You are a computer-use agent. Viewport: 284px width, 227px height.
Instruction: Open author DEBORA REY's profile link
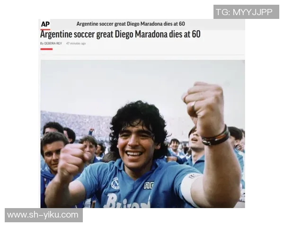pyautogui.click(x=53, y=44)
